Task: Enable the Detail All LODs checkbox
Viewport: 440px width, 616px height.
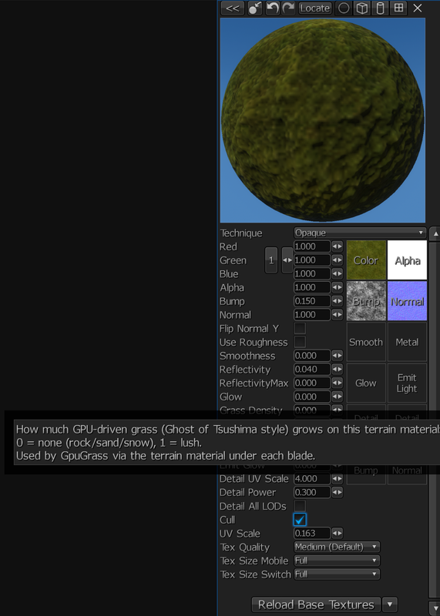Action: tap(300, 506)
